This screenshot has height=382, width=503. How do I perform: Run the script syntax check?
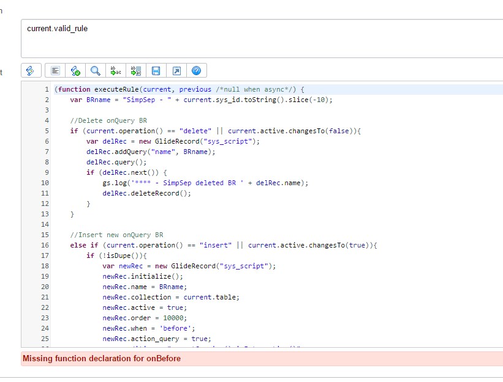(75, 70)
